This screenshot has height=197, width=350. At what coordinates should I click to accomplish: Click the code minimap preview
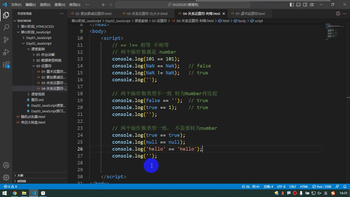tap(335, 32)
